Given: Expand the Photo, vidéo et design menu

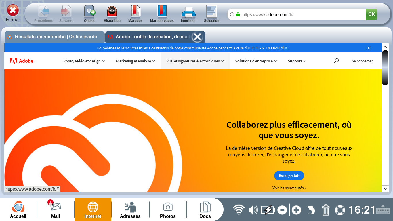Looking at the screenshot, I should tap(84, 61).
